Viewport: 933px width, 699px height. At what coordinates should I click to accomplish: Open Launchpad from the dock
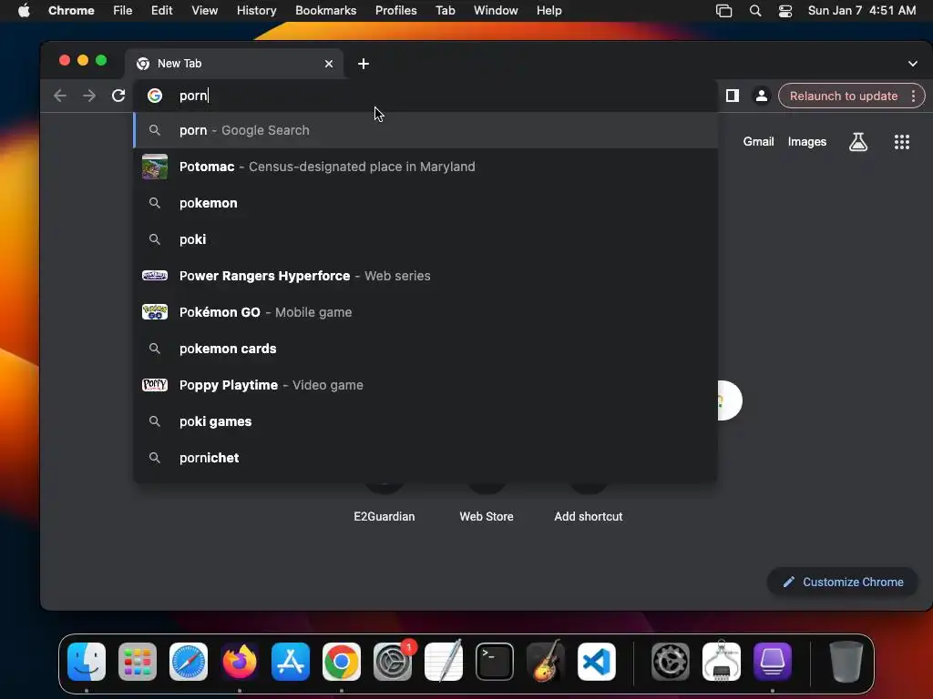pyautogui.click(x=138, y=662)
